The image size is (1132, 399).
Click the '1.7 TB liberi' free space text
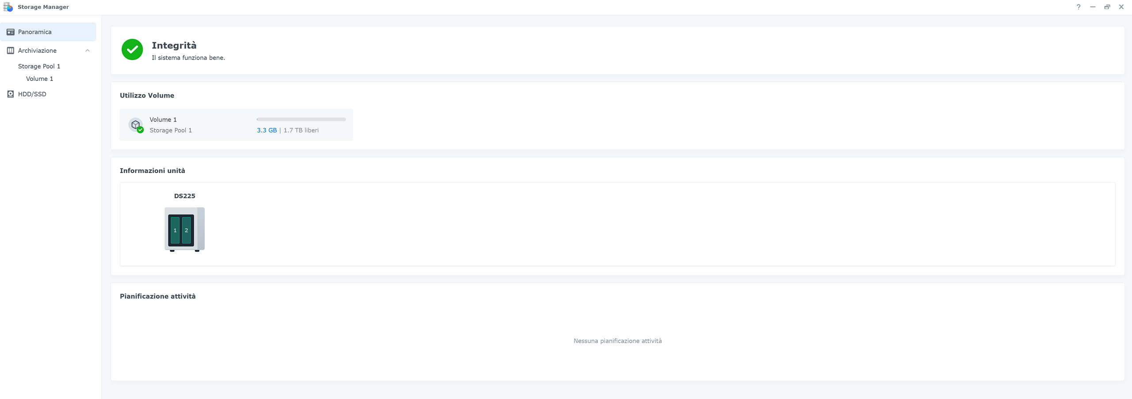pyautogui.click(x=301, y=130)
